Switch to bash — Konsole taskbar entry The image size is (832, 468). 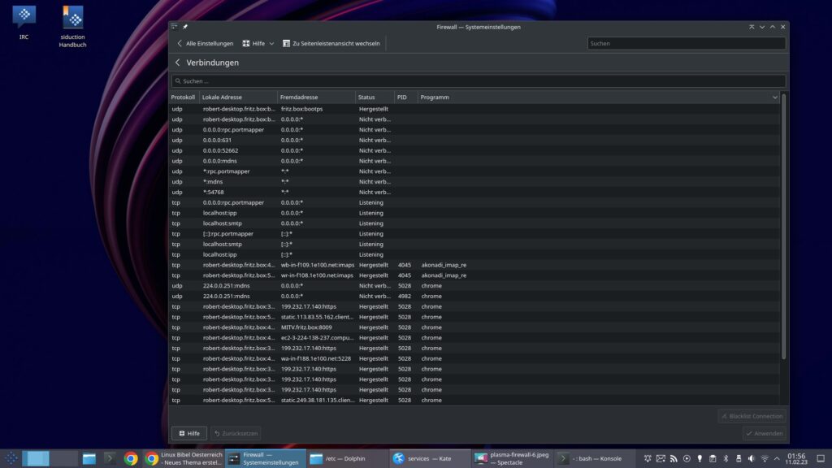pyautogui.click(x=596, y=458)
